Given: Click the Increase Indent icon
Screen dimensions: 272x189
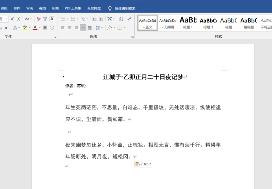Looking at the screenshot, I should [x=101, y=19].
